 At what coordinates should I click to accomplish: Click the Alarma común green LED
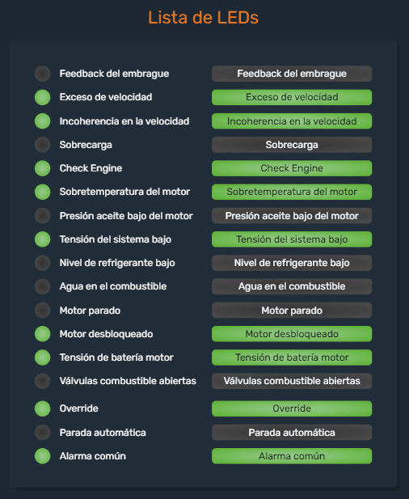pyautogui.click(x=42, y=456)
